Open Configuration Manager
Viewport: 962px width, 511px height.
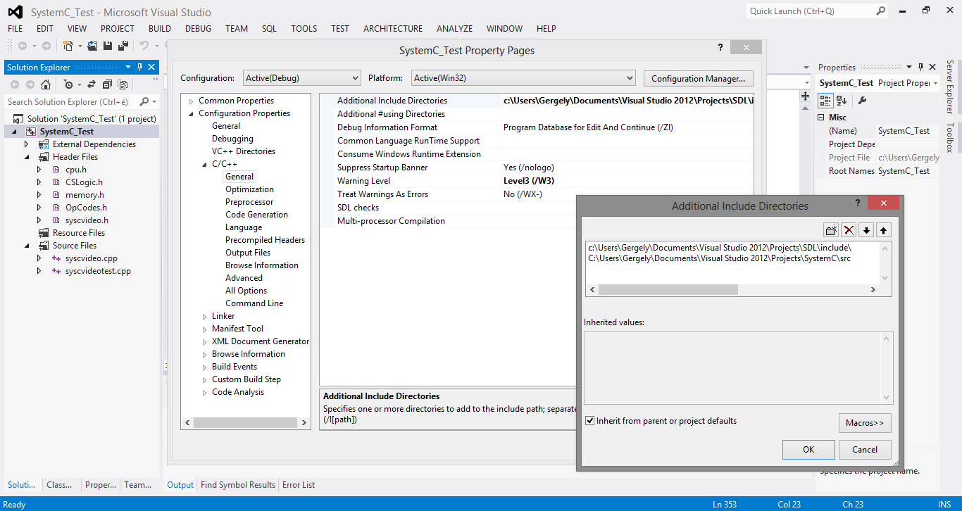tap(699, 79)
